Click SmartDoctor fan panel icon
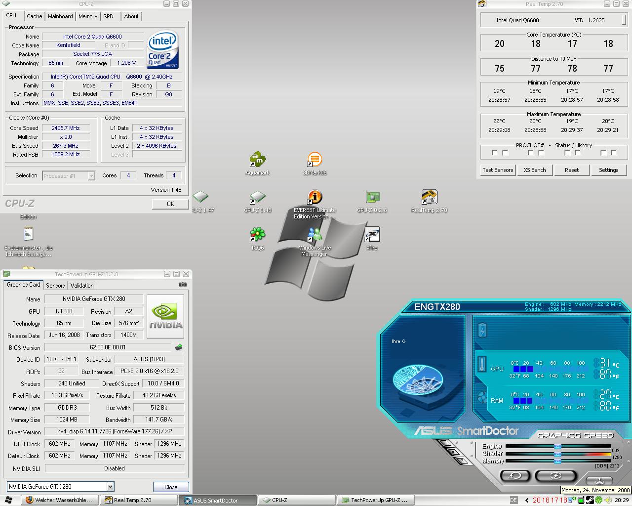 [482, 397]
